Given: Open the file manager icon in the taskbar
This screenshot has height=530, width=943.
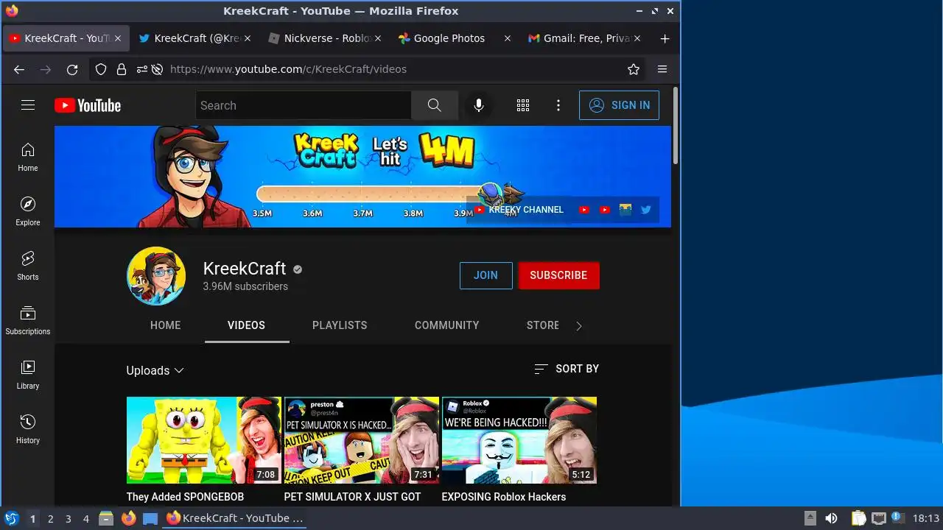Looking at the screenshot, I should (x=105, y=518).
